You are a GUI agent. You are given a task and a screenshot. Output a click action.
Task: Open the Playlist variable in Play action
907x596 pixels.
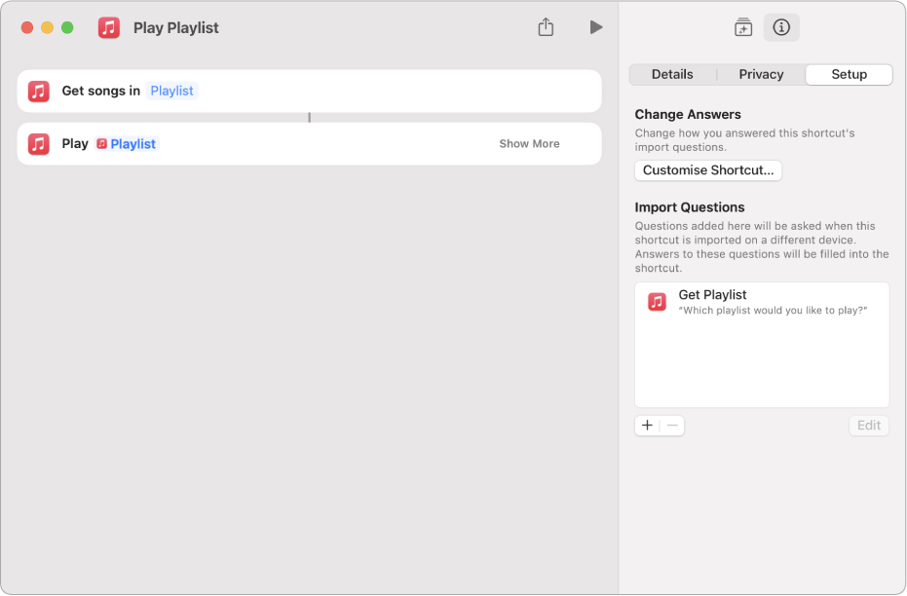(127, 144)
